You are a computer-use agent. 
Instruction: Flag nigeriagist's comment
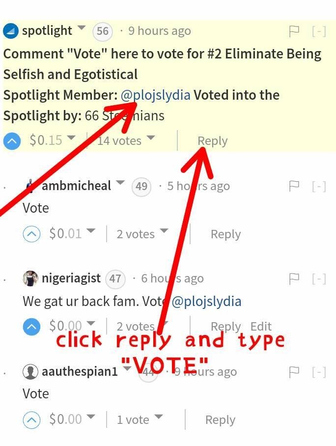[x=294, y=279]
